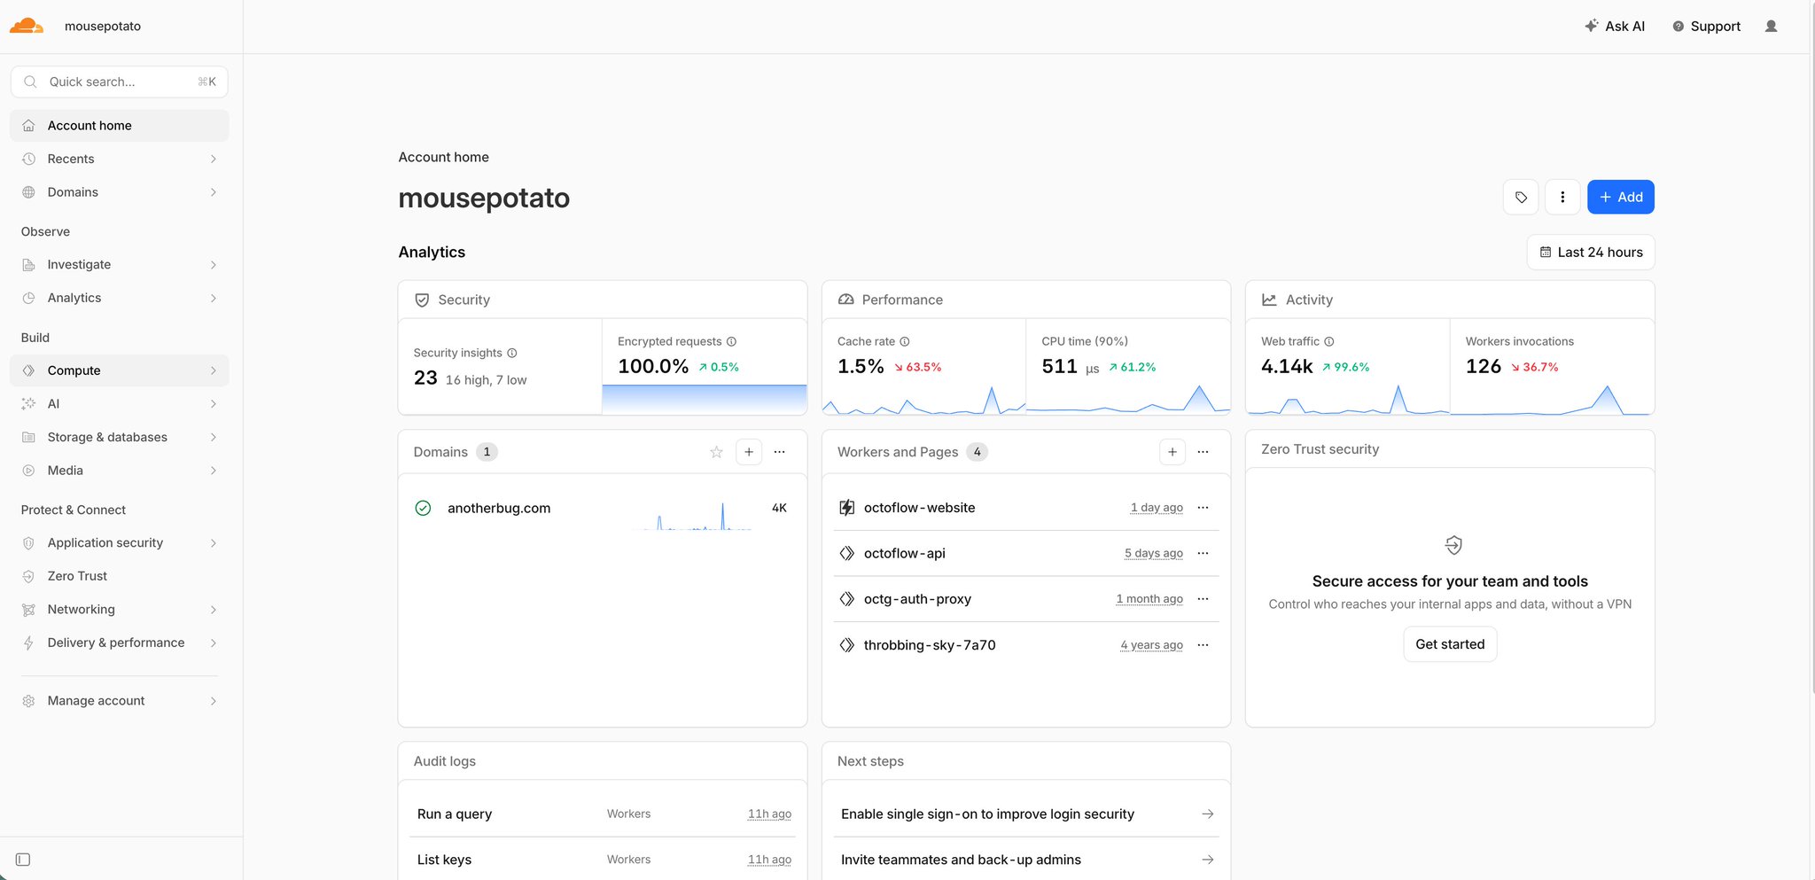Click the Get started button

tap(1450, 644)
